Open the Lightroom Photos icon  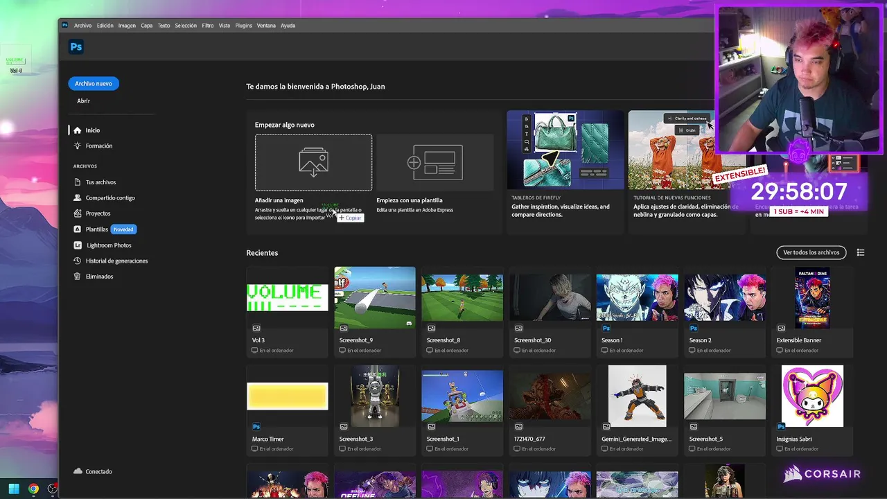(x=78, y=245)
